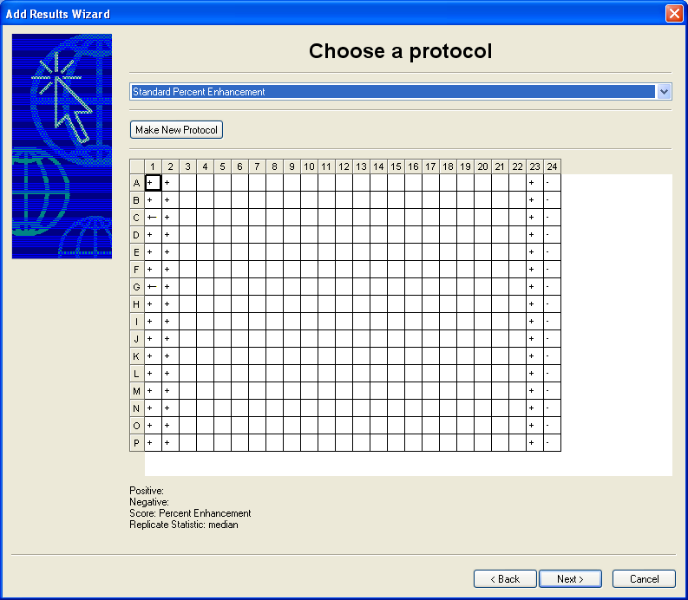Select negative control well P24
688x600 pixels.
tap(552, 443)
